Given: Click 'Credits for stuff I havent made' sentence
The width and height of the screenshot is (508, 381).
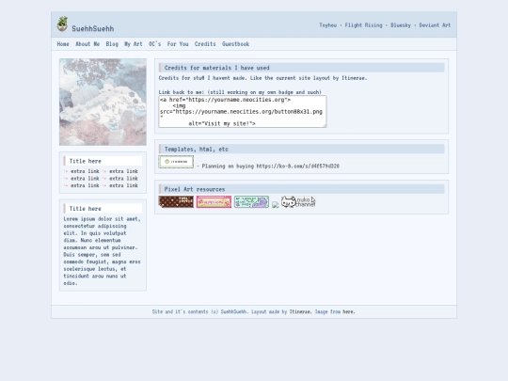Looking at the screenshot, I should pyautogui.click(x=262, y=78).
